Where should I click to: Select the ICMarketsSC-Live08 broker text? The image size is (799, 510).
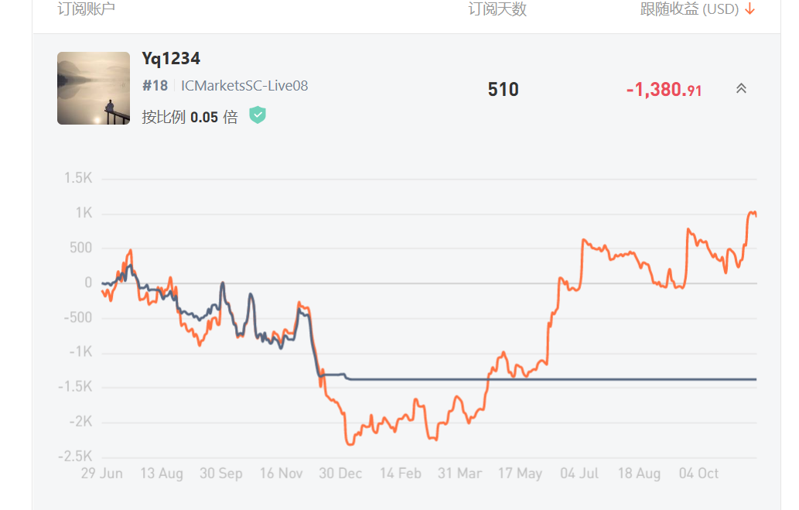[x=244, y=86]
